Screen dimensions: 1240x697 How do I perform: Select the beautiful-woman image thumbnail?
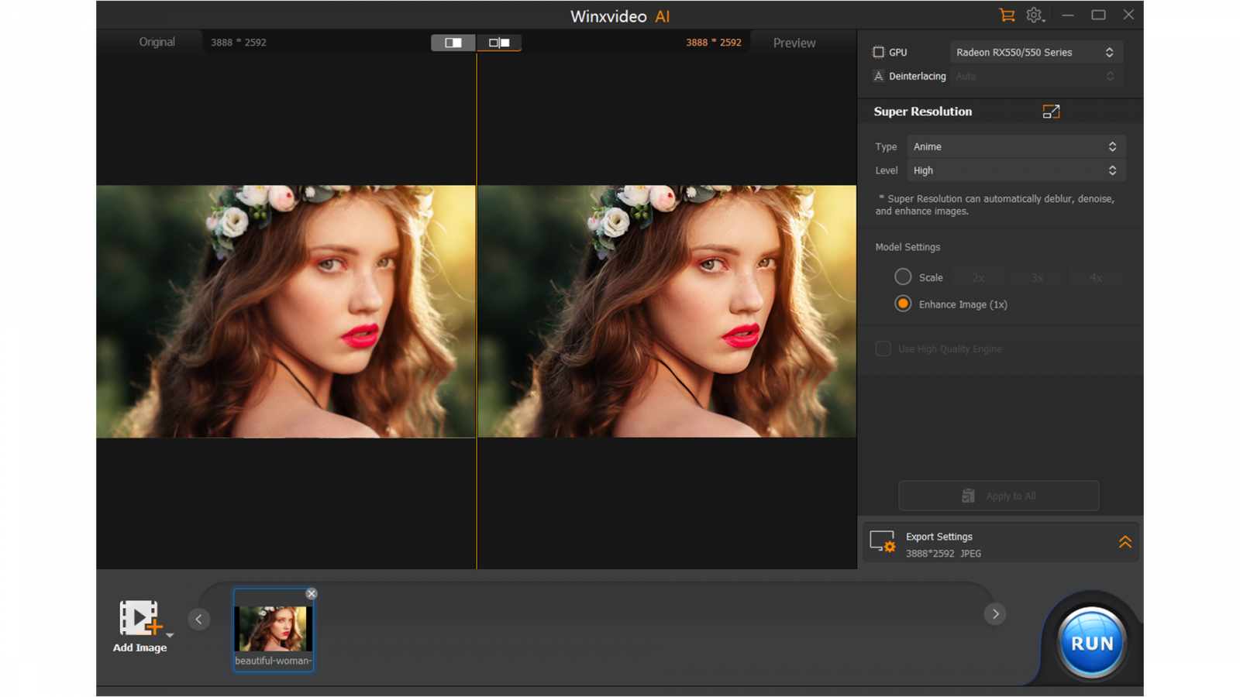(273, 629)
